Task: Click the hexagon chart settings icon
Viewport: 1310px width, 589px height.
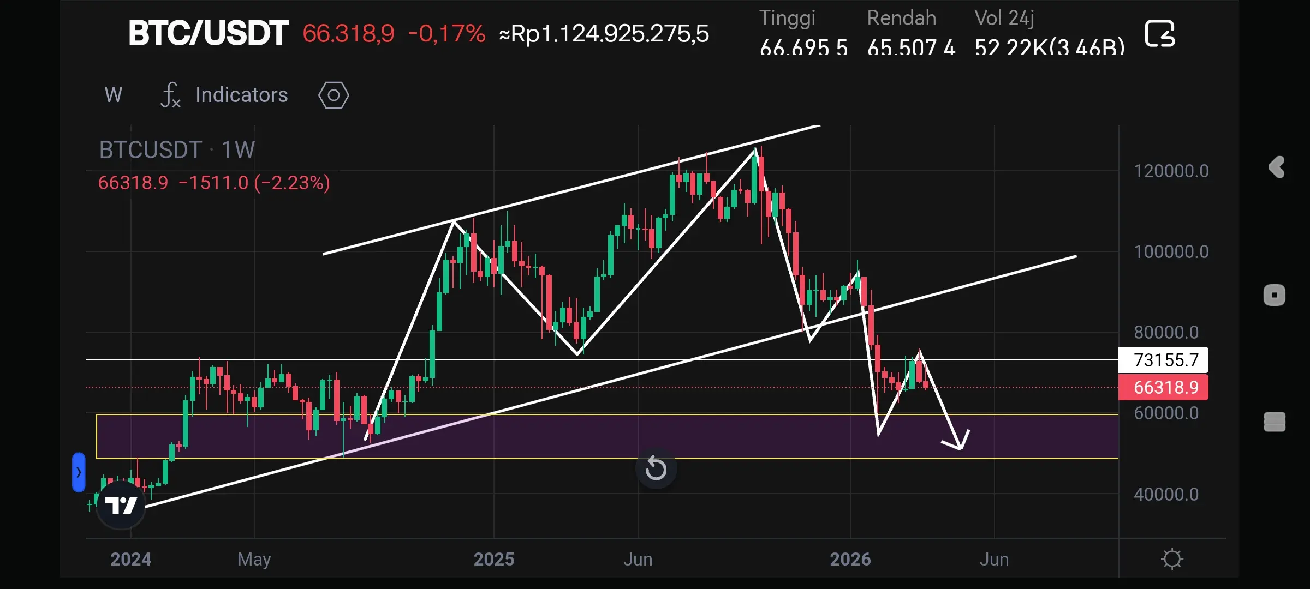Action: click(x=334, y=95)
